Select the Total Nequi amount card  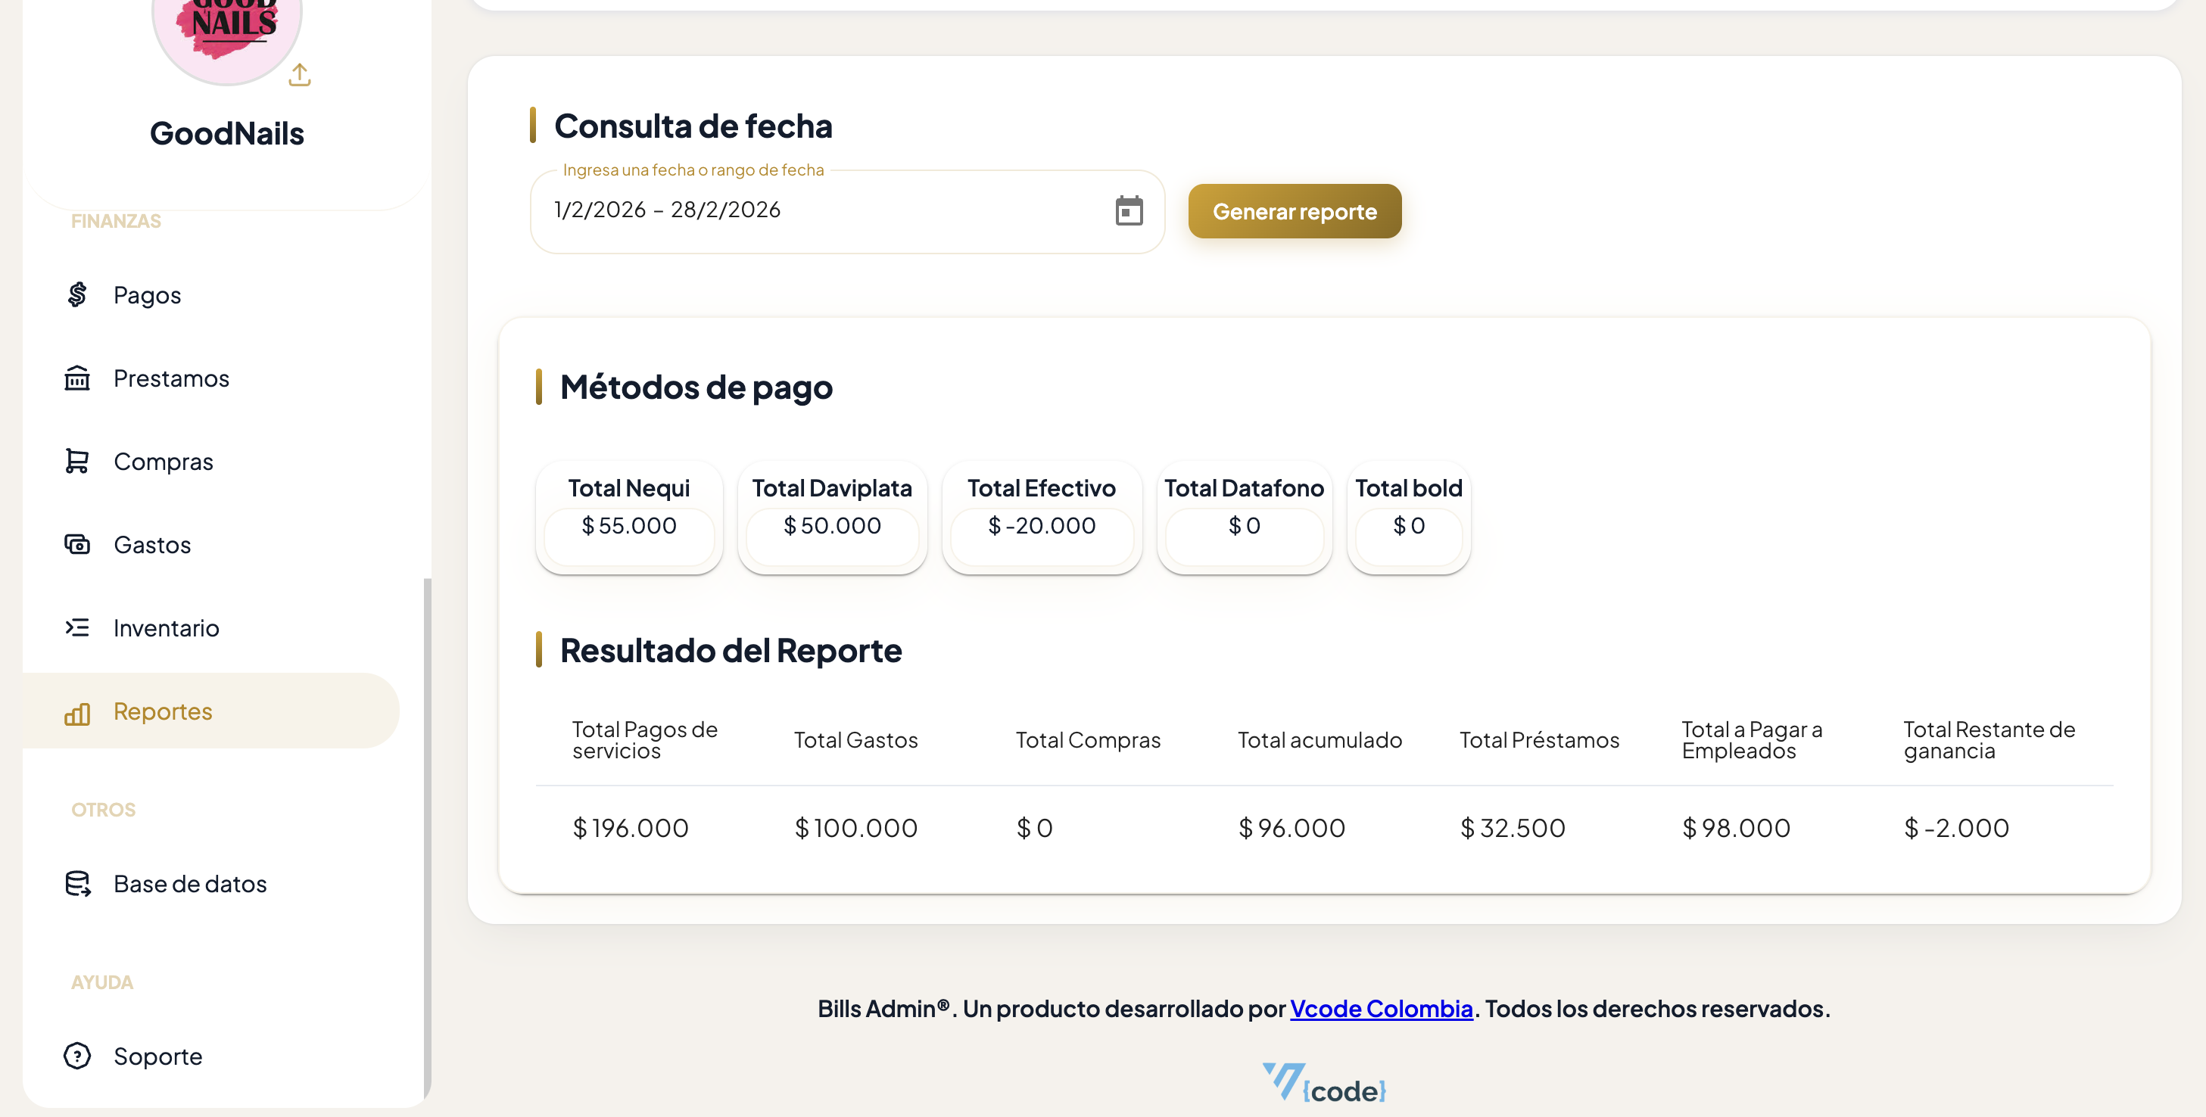(628, 525)
